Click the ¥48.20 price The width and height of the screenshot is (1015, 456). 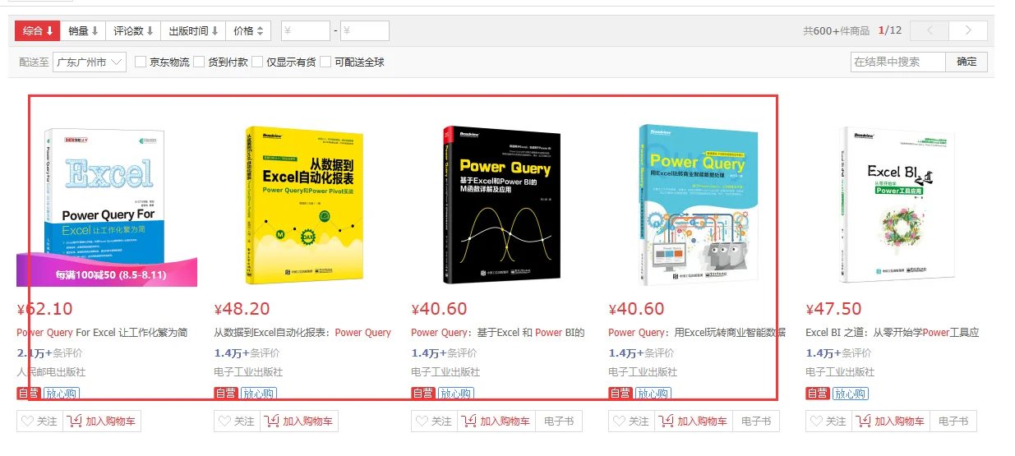(242, 310)
